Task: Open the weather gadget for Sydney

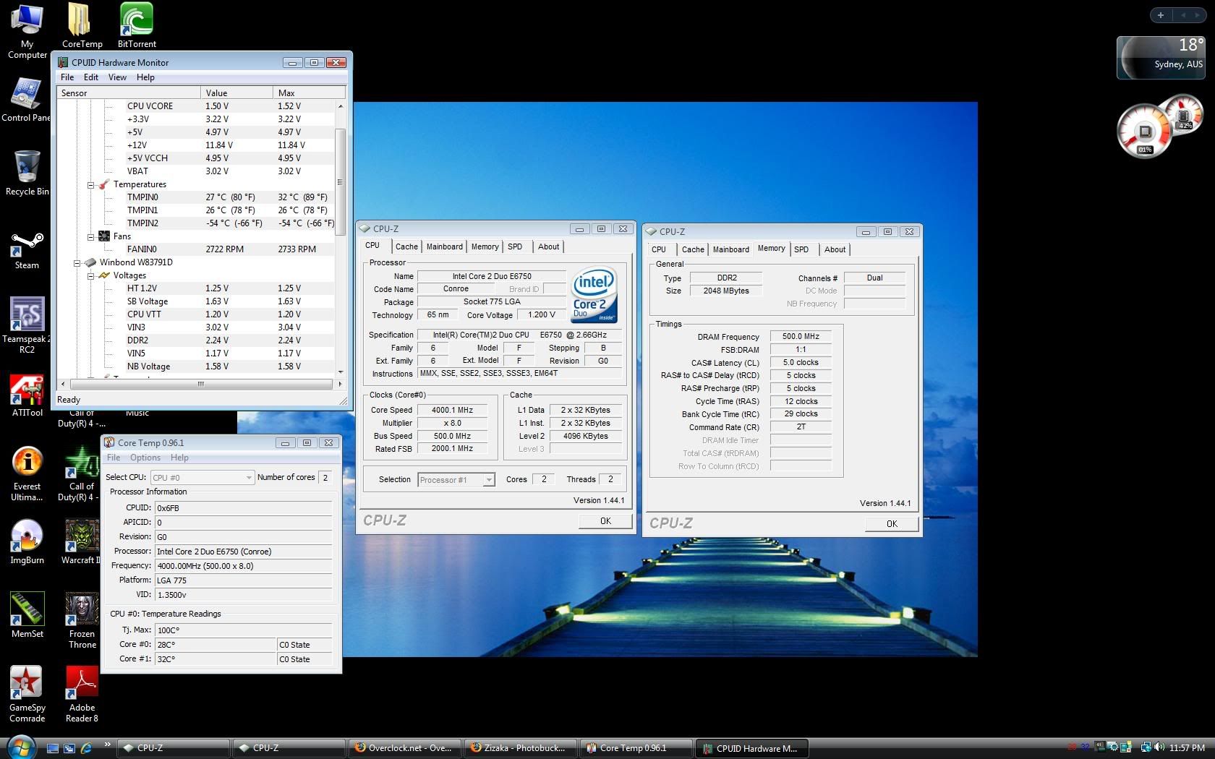Action: [1160, 57]
